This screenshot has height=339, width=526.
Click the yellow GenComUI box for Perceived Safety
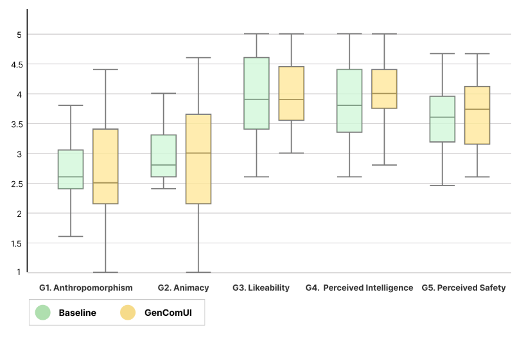(x=477, y=116)
